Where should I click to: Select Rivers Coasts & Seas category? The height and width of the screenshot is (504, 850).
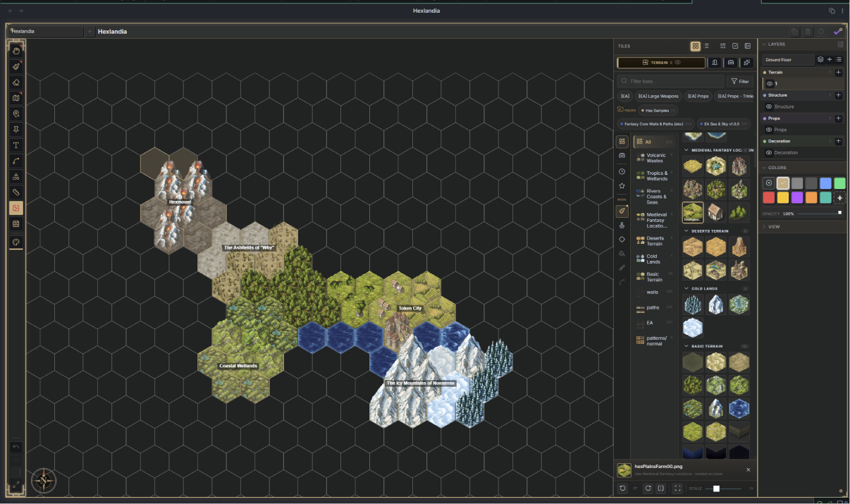(x=655, y=196)
